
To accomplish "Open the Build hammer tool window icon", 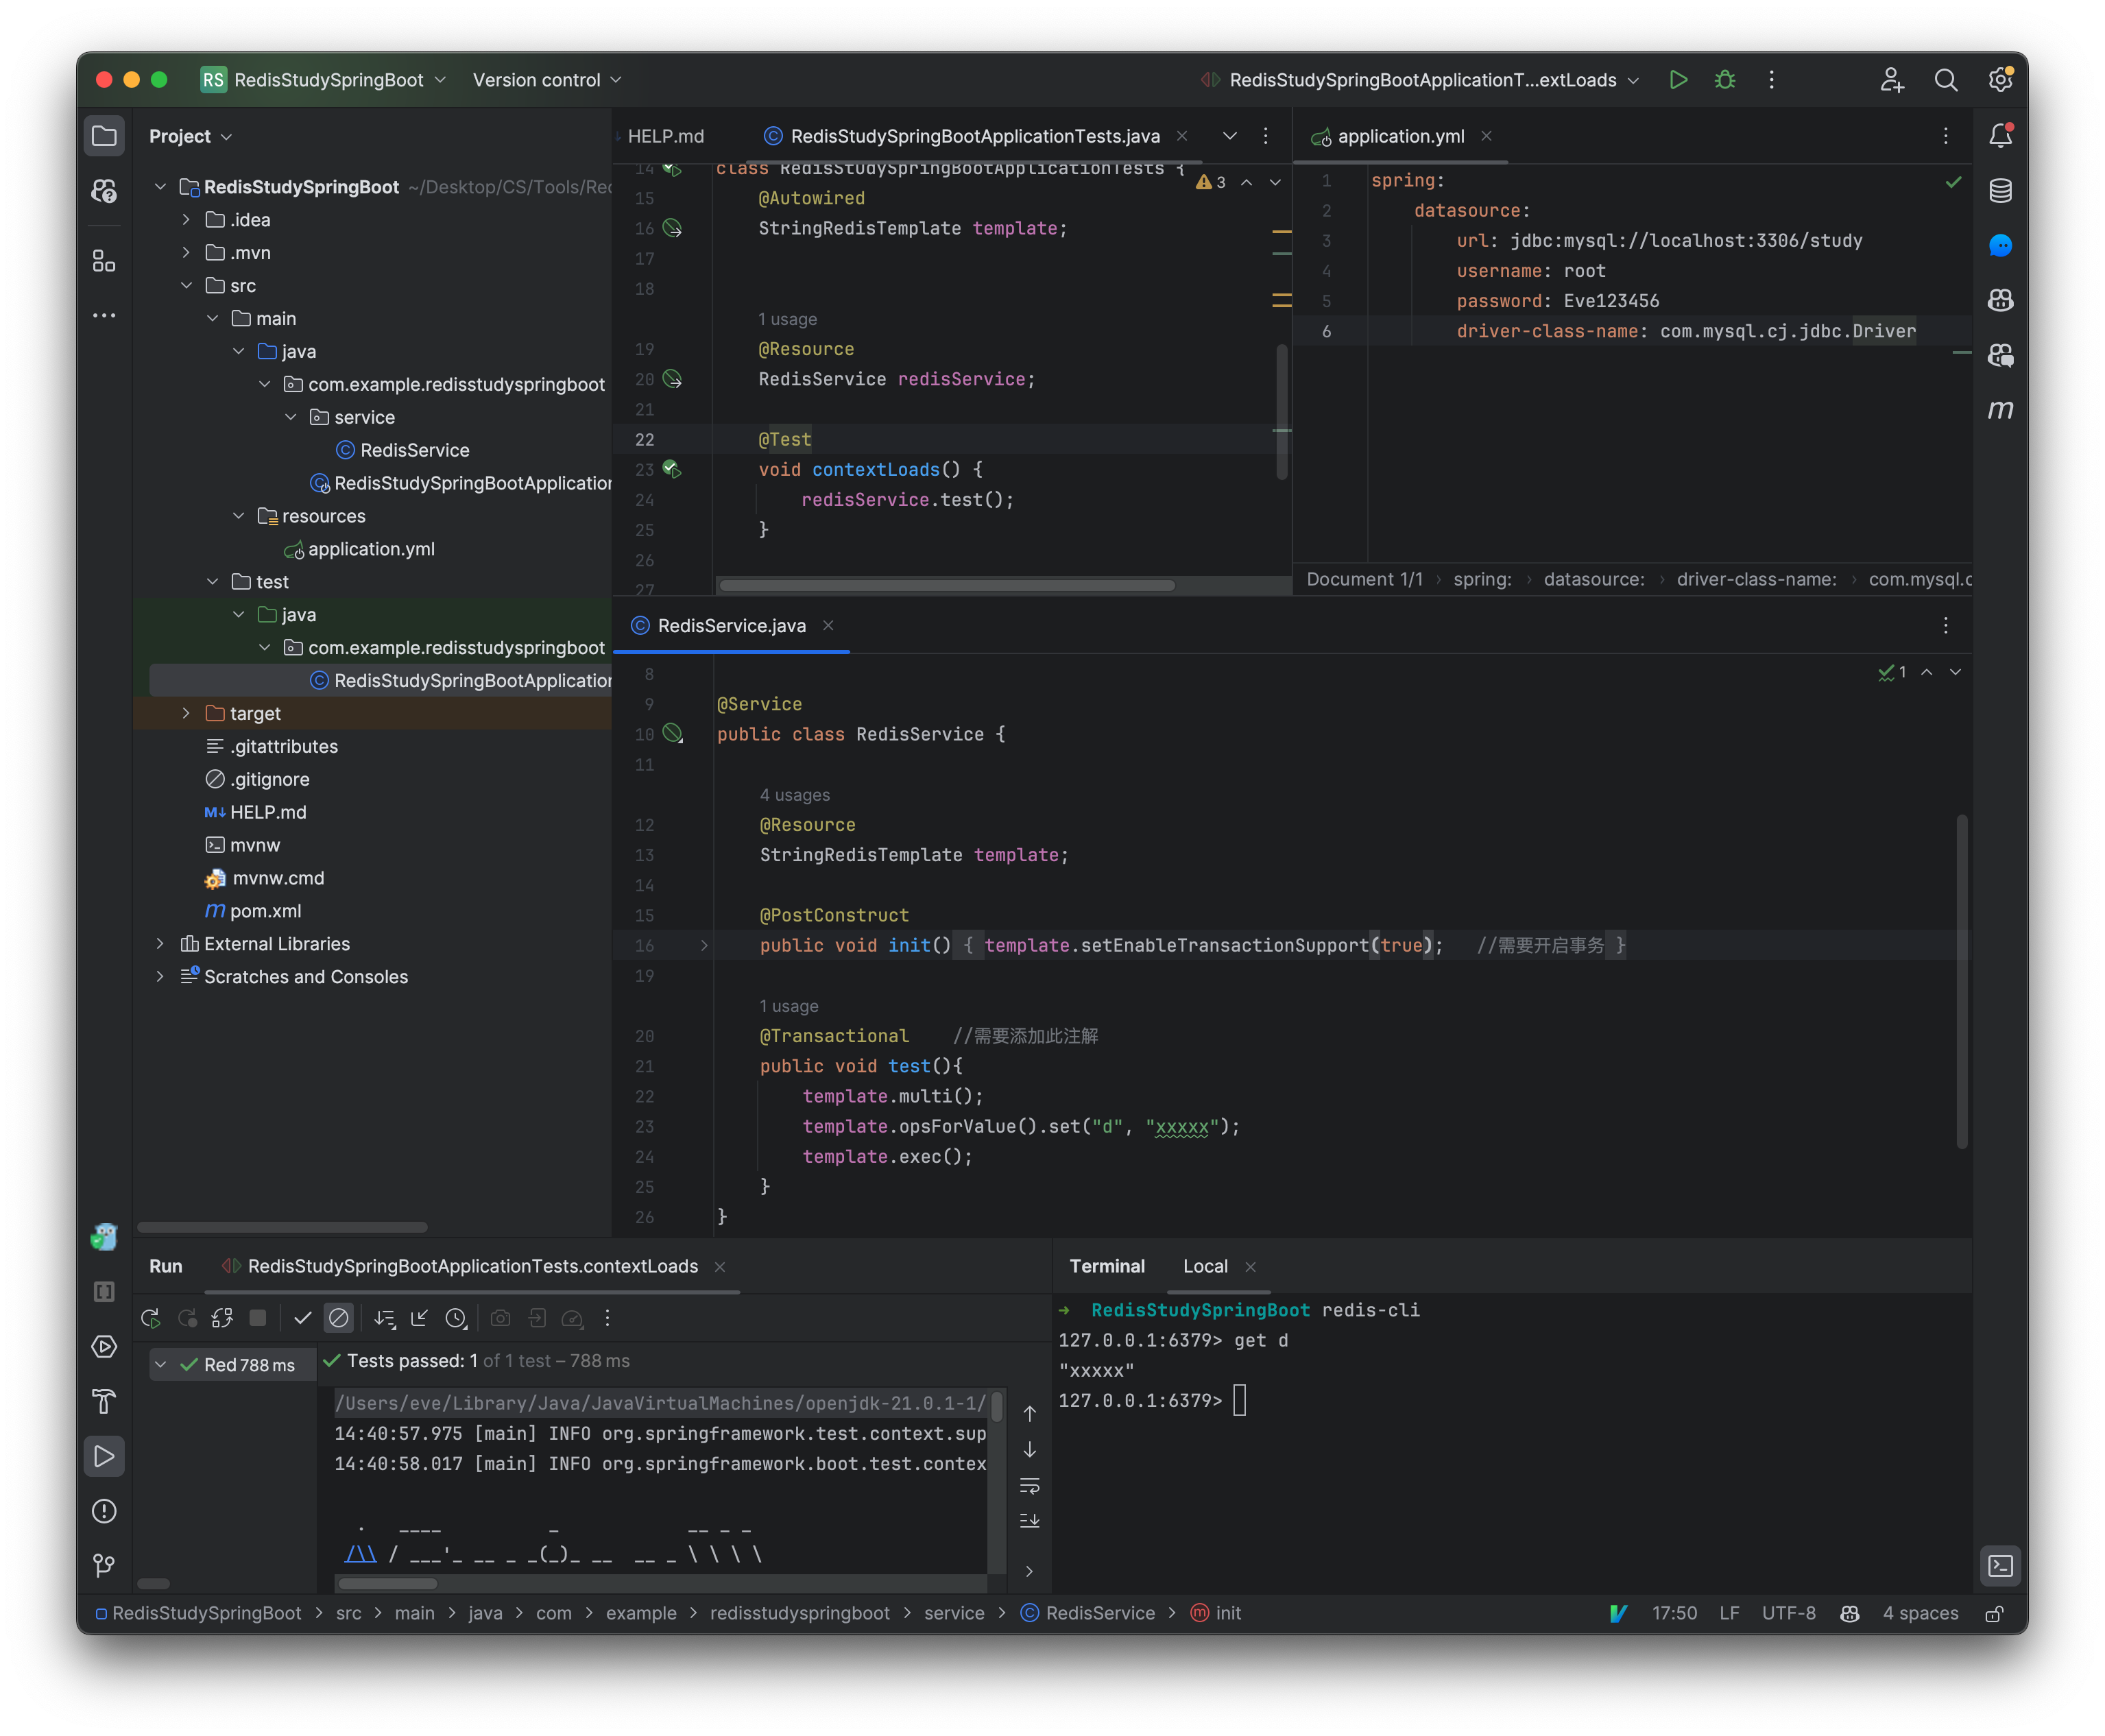I will pos(104,1401).
